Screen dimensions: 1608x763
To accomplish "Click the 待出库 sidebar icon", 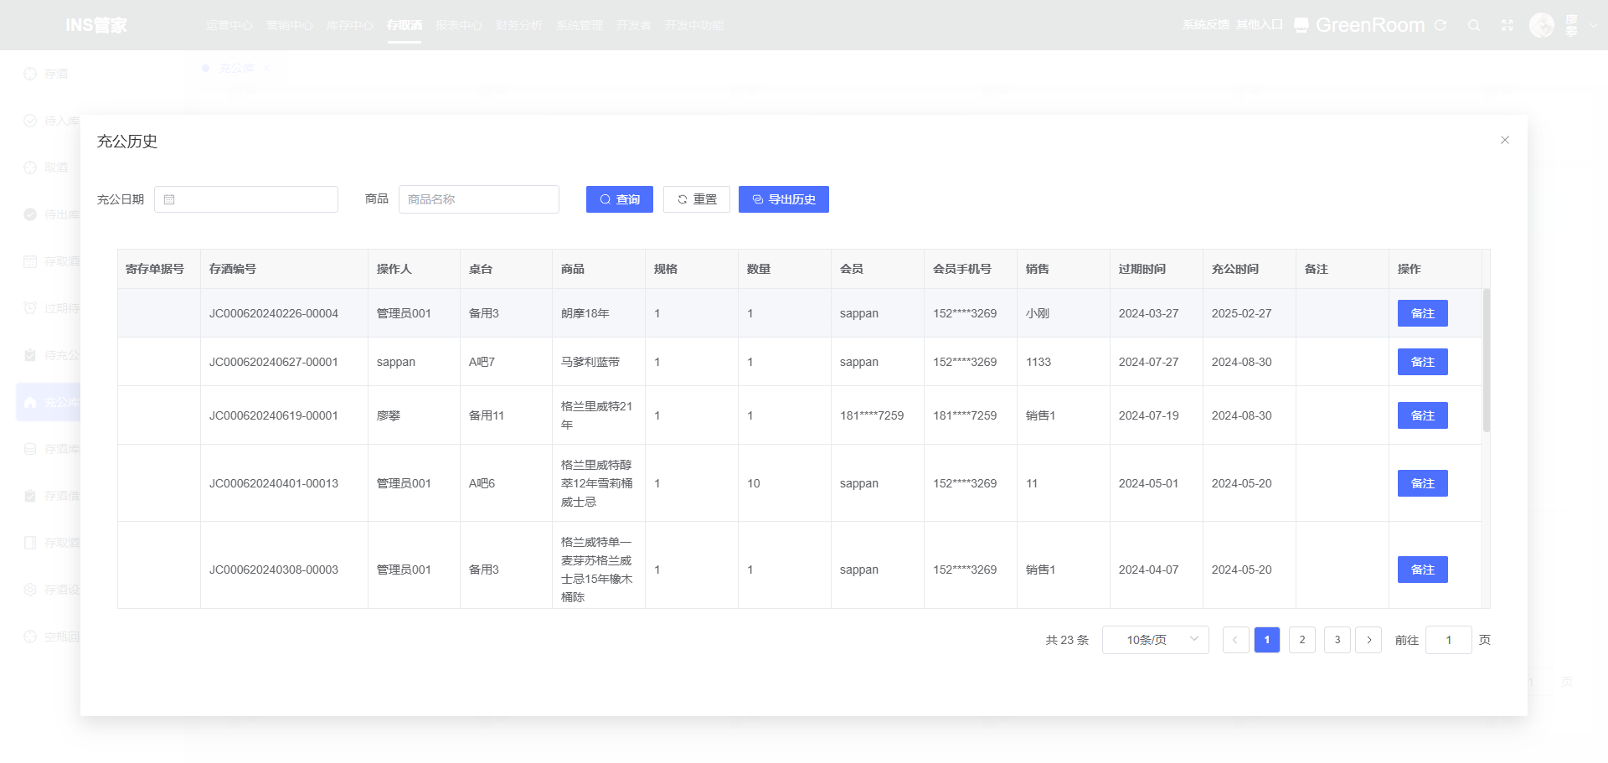I will point(30,214).
